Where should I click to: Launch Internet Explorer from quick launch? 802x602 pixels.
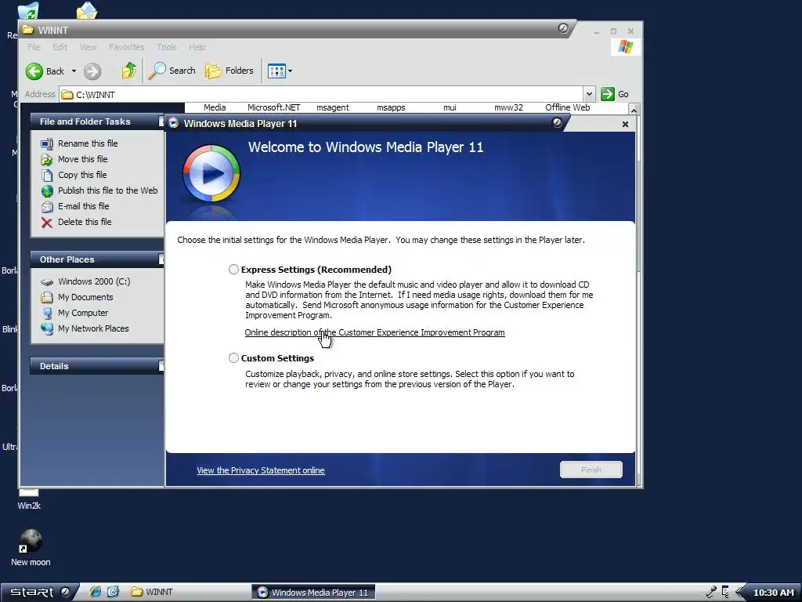(x=95, y=592)
